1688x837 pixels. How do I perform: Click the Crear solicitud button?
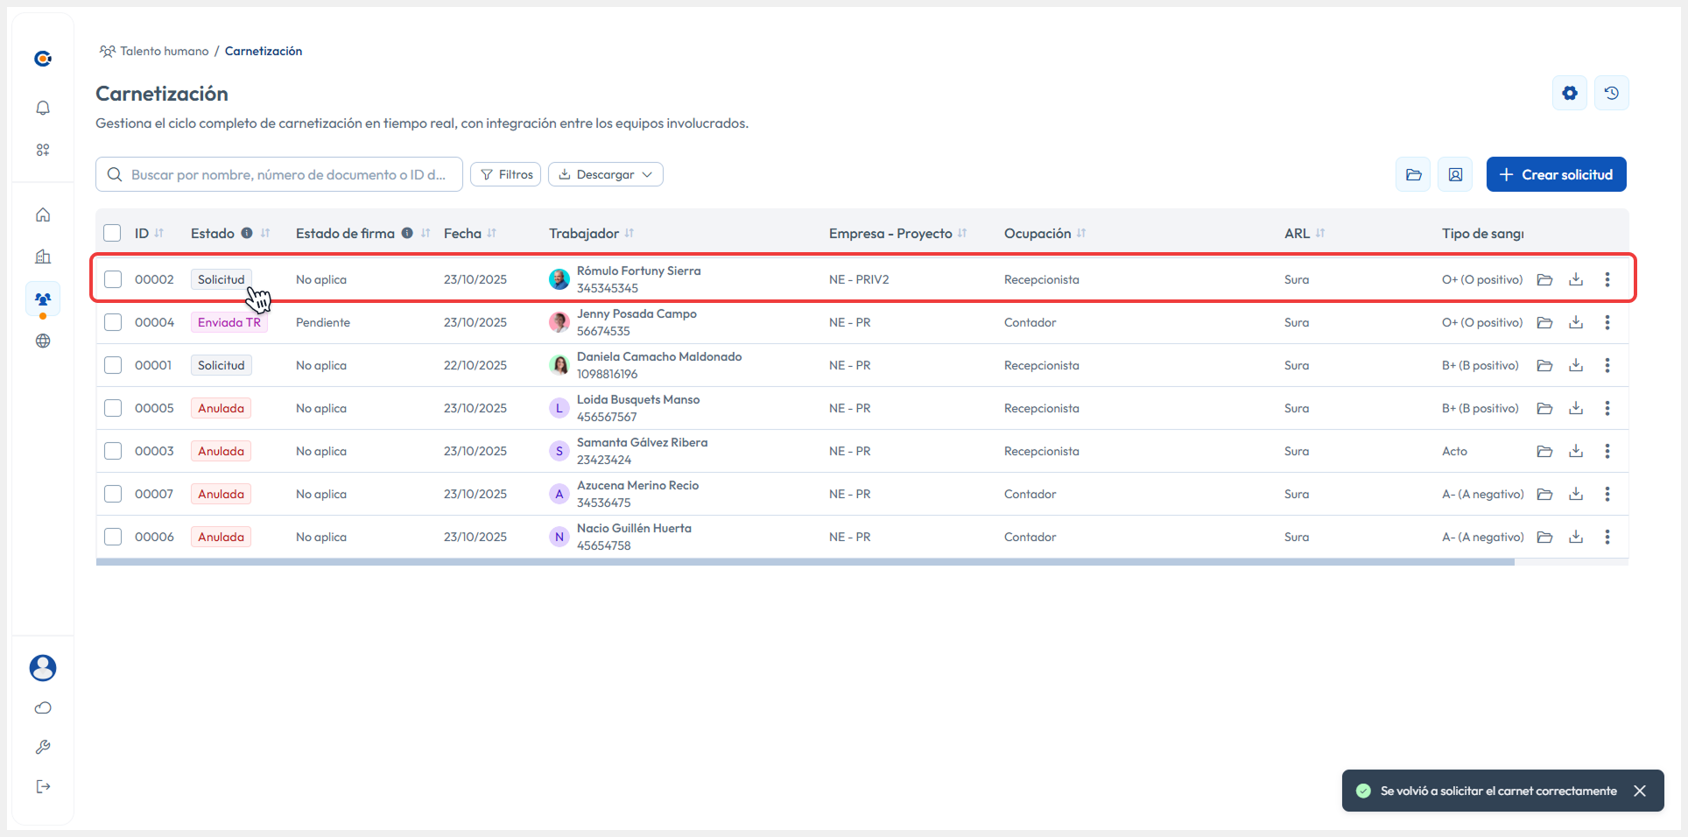point(1556,174)
